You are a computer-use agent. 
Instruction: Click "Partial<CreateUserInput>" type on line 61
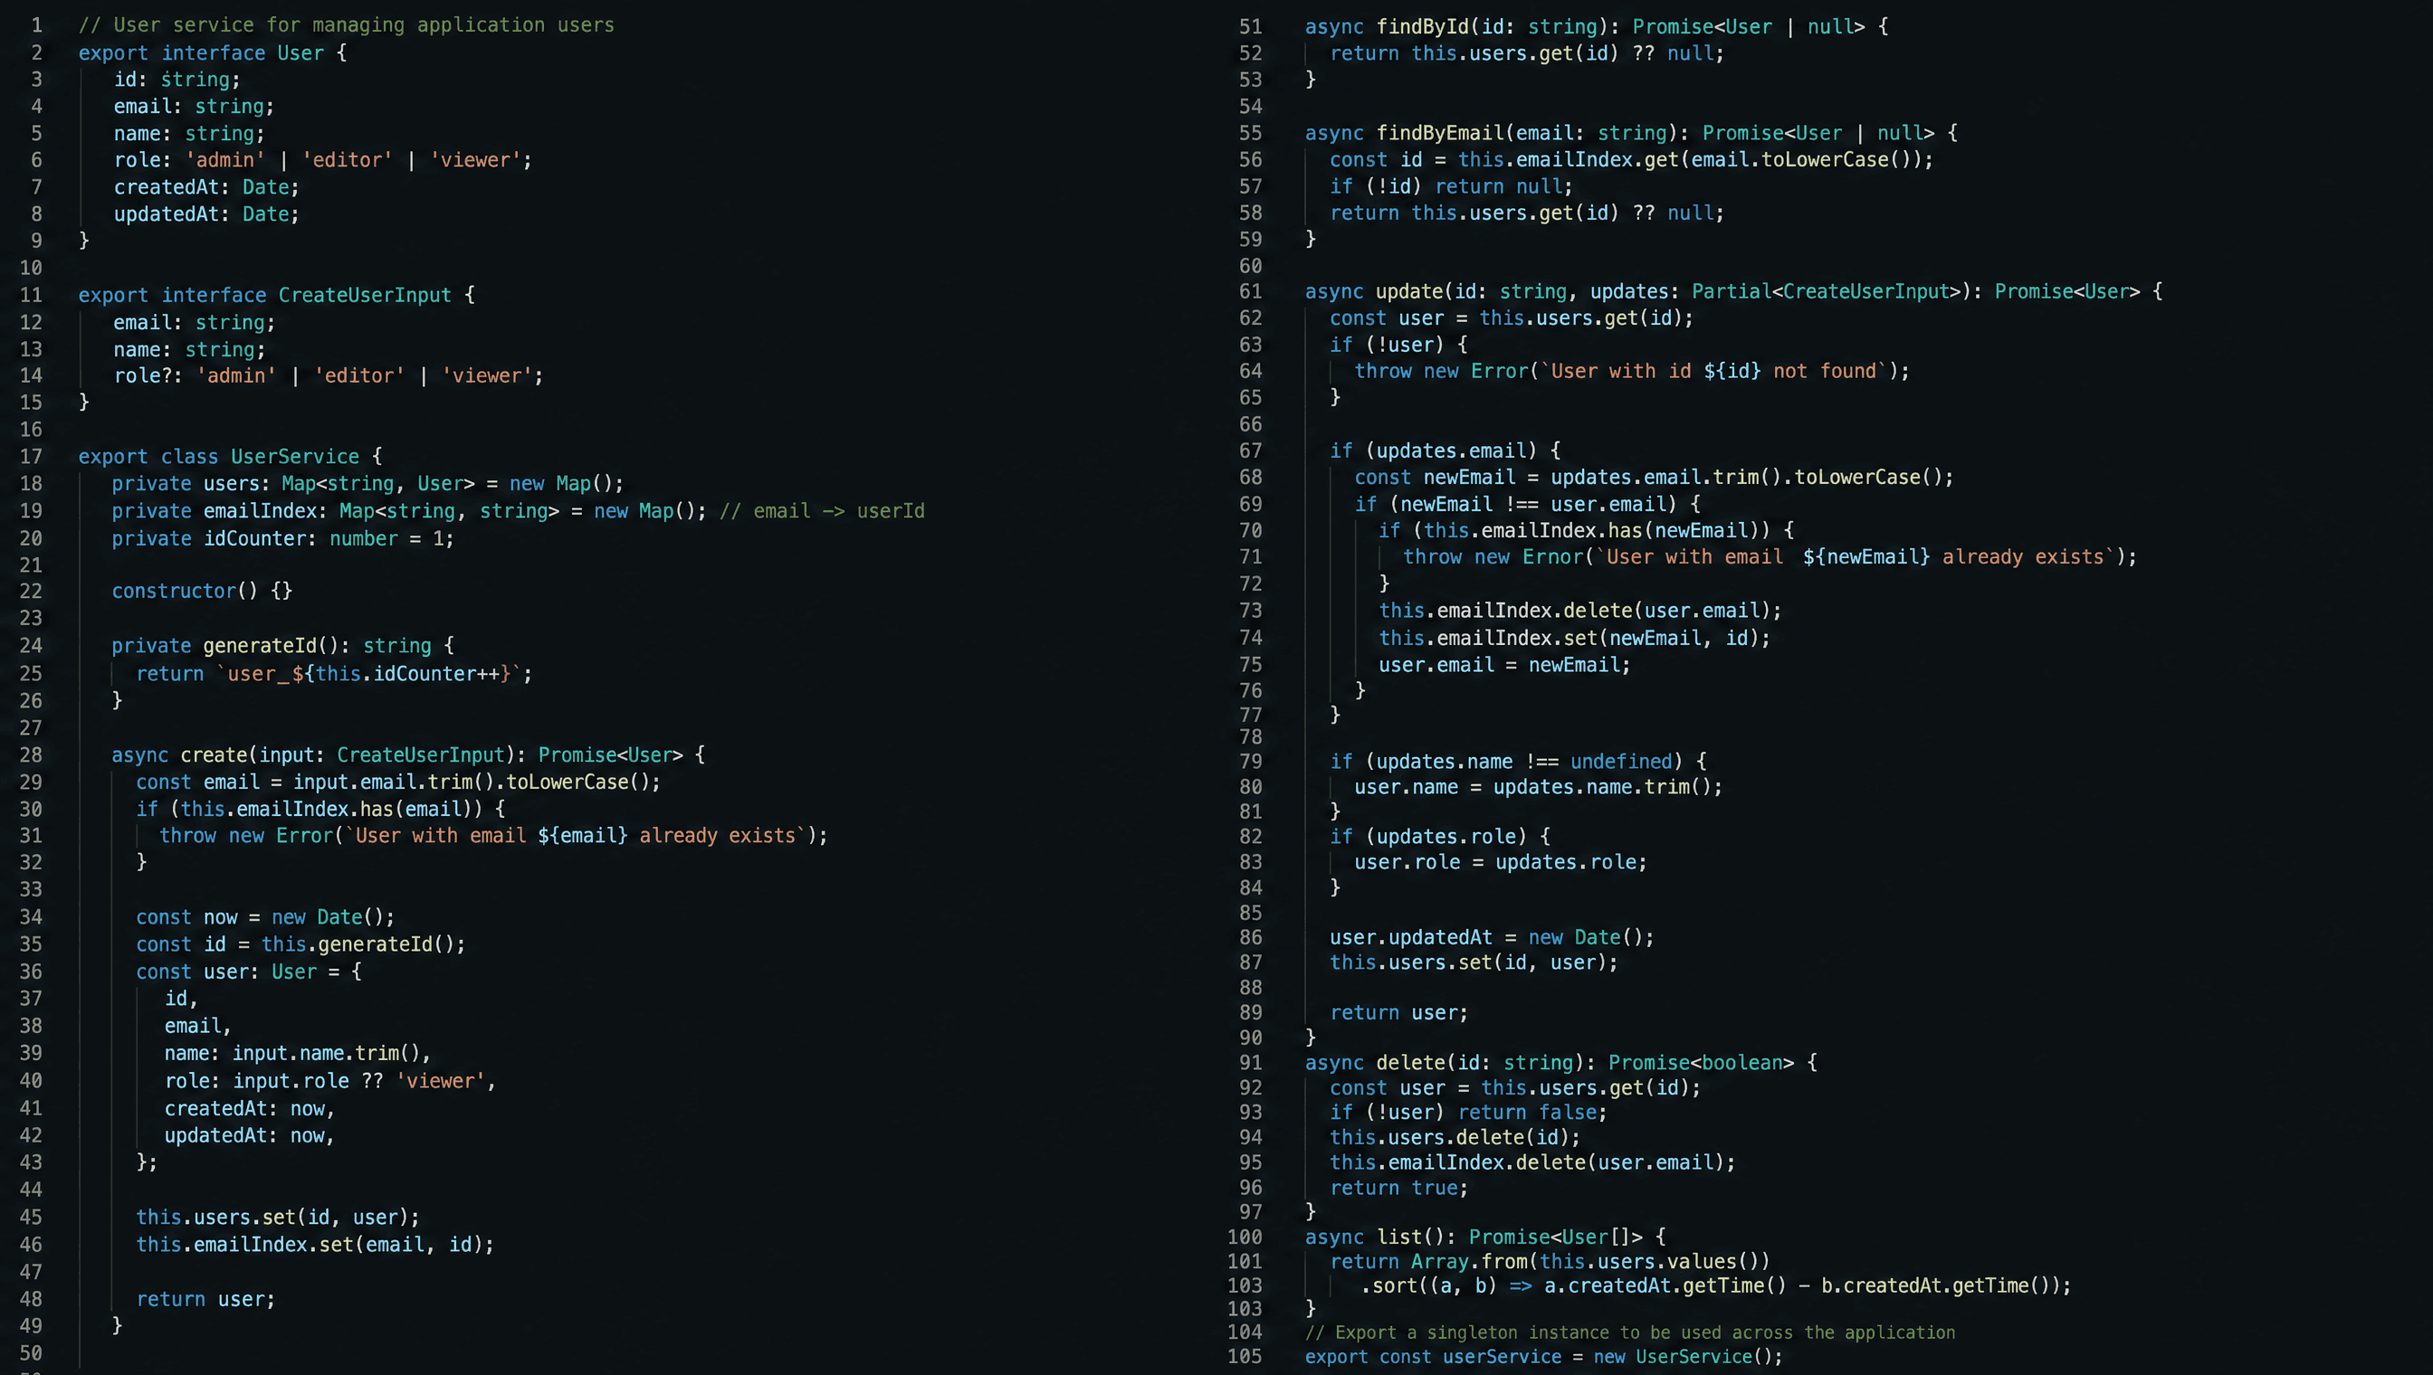coord(1827,291)
